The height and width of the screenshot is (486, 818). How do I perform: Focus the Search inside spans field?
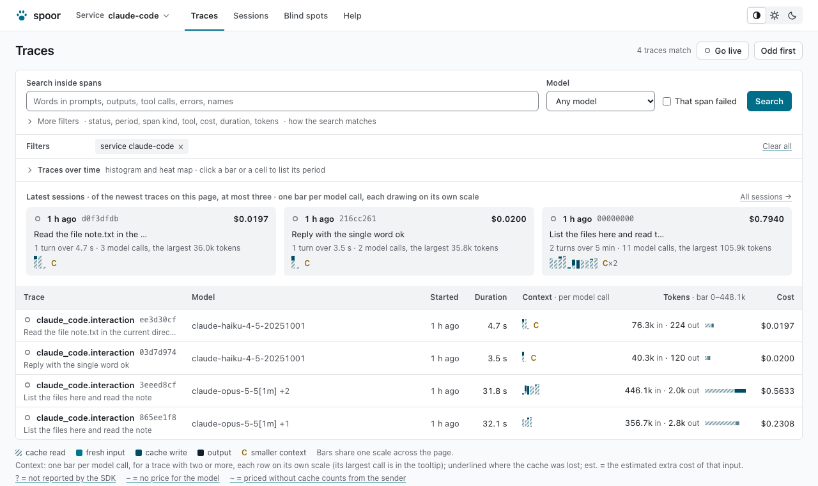tap(282, 101)
